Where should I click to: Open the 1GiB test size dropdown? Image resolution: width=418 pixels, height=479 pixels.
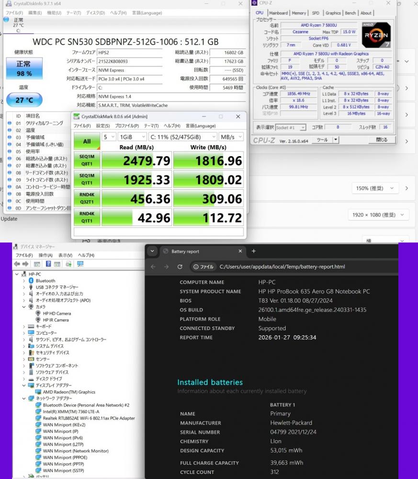click(132, 137)
